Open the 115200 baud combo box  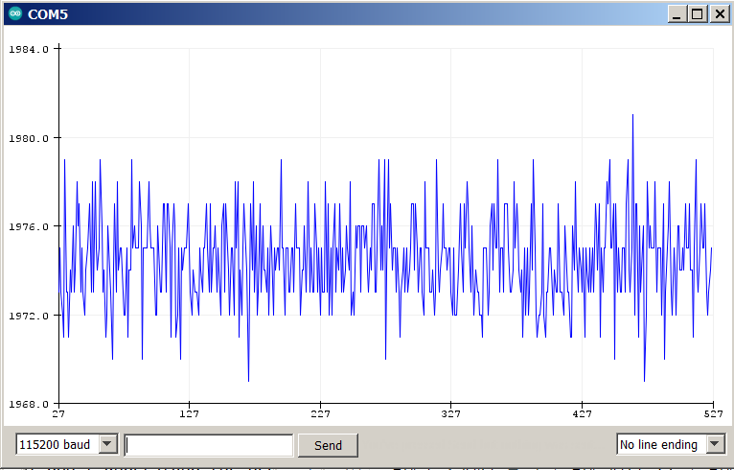coord(57,444)
